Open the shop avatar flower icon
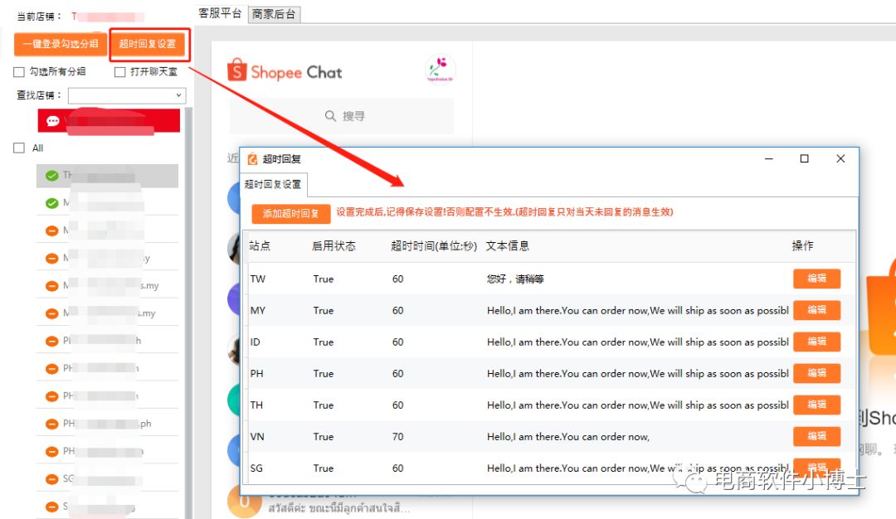 click(440, 69)
